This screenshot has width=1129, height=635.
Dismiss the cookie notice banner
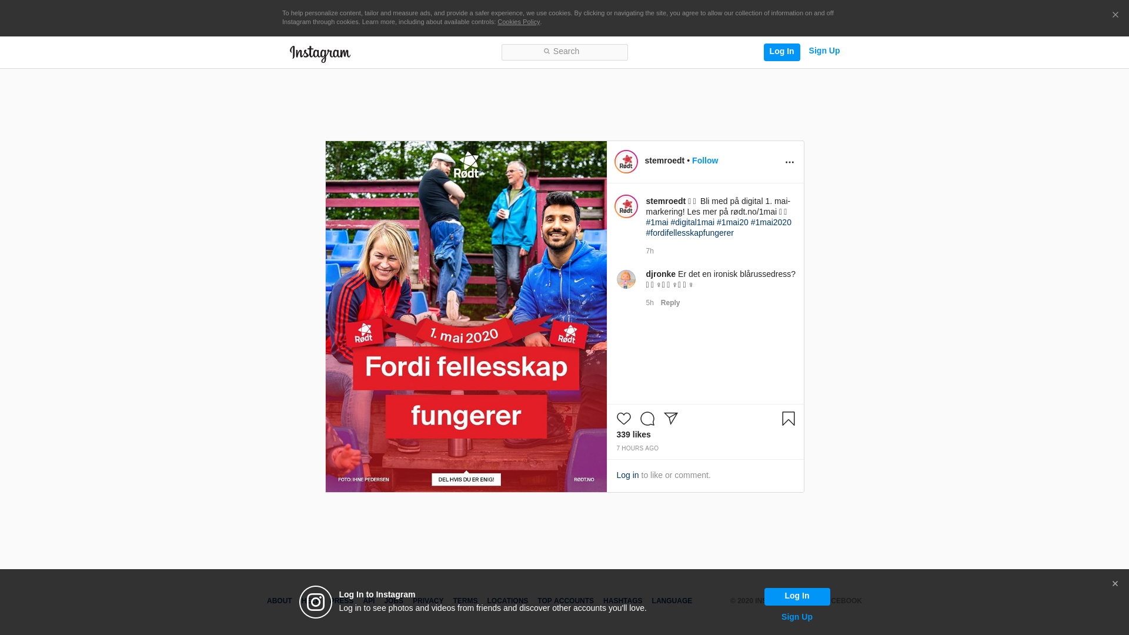[x=1115, y=15]
